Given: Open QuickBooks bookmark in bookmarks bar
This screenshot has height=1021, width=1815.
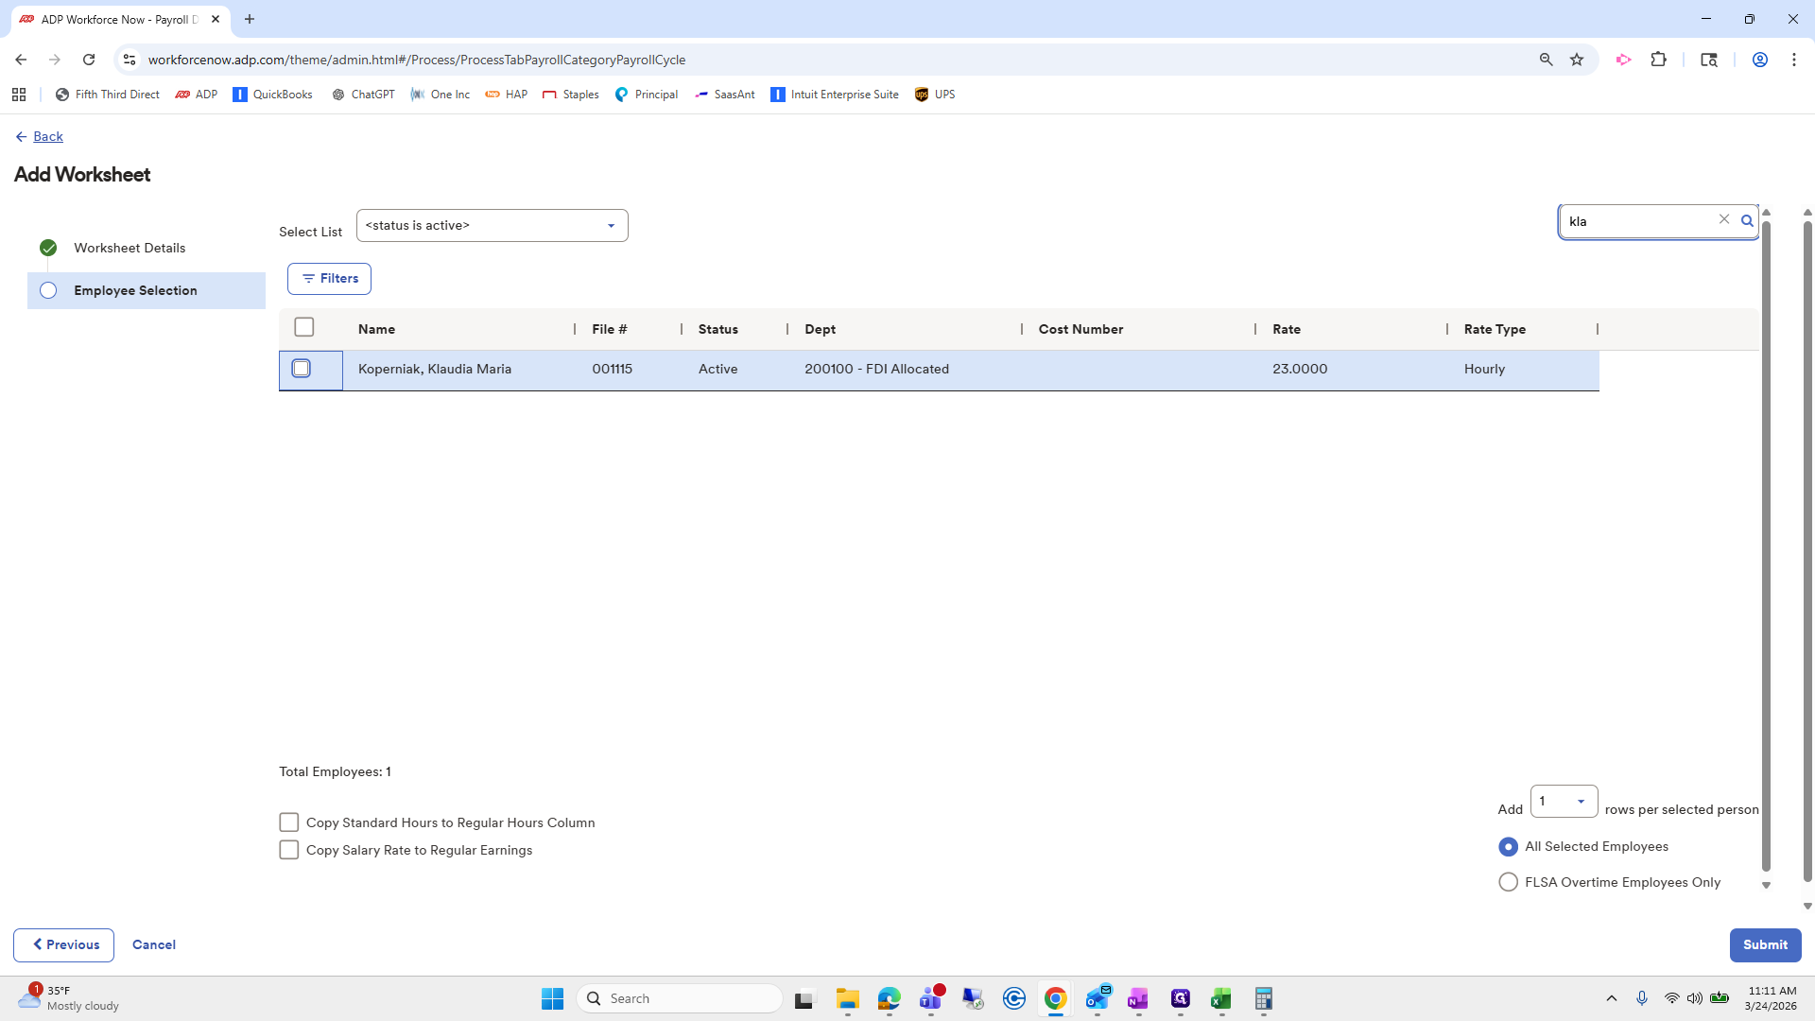Looking at the screenshot, I should [x=272, y=95].
